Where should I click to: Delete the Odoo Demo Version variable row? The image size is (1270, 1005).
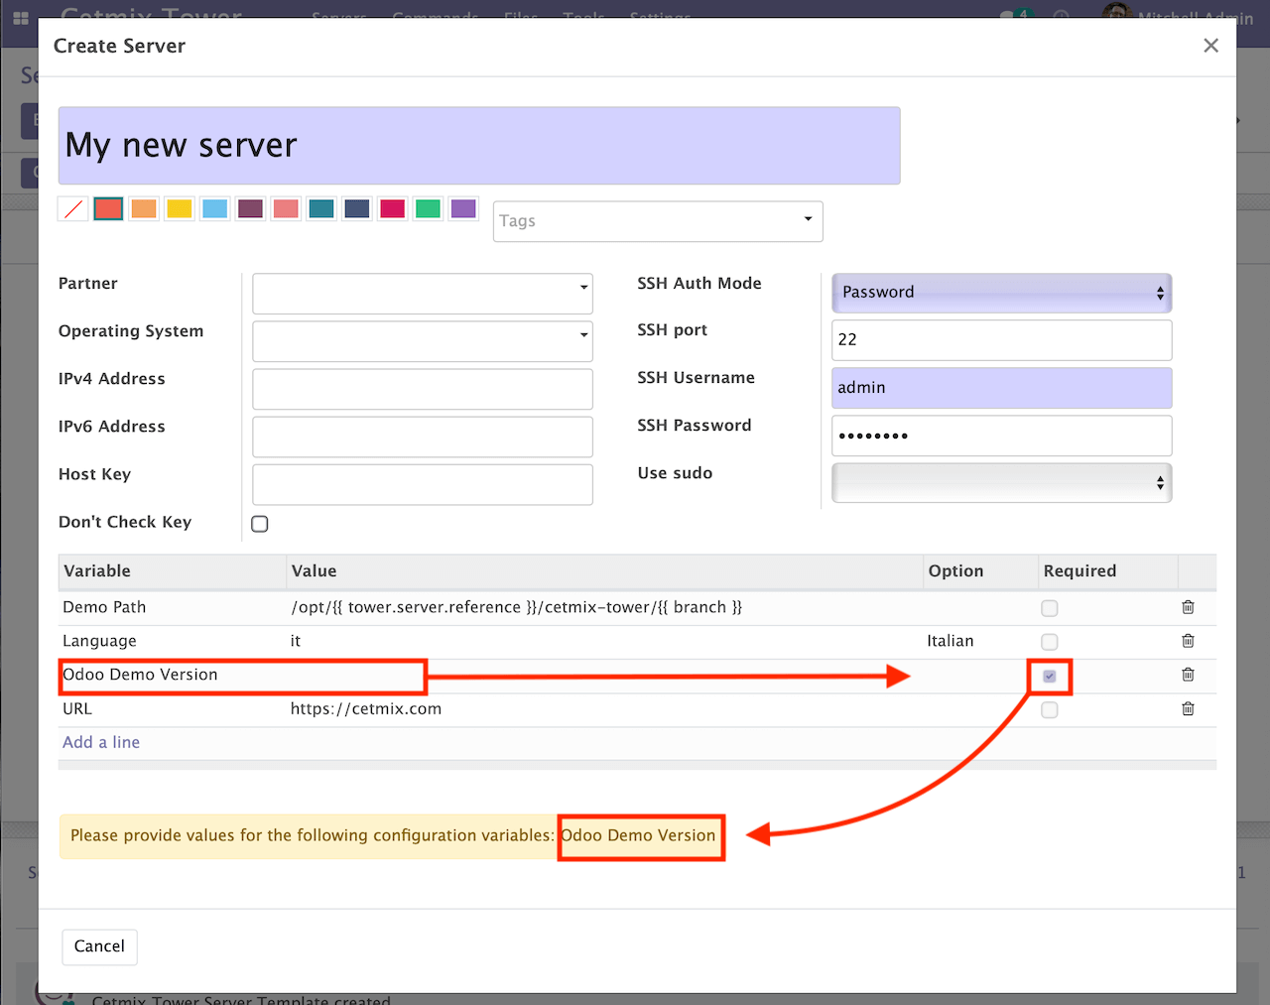[1188, 675]
